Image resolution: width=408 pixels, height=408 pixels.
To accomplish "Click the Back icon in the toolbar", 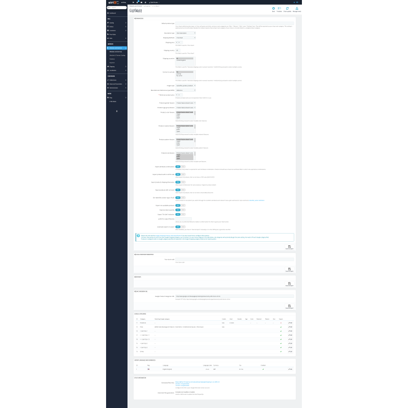I will 273,9.
